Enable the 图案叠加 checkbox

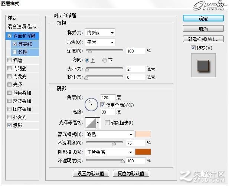(9, 109)
